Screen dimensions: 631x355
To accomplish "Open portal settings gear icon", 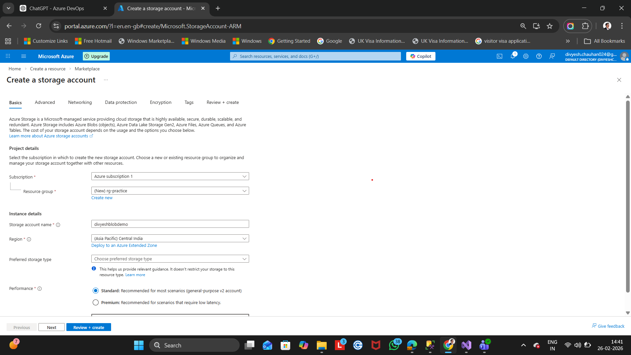I will [x=526, y=56].
